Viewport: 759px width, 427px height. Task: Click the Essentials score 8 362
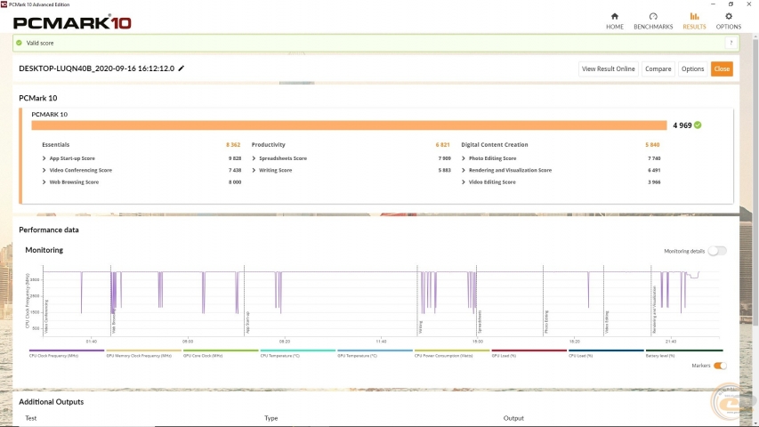pos(233,145)
